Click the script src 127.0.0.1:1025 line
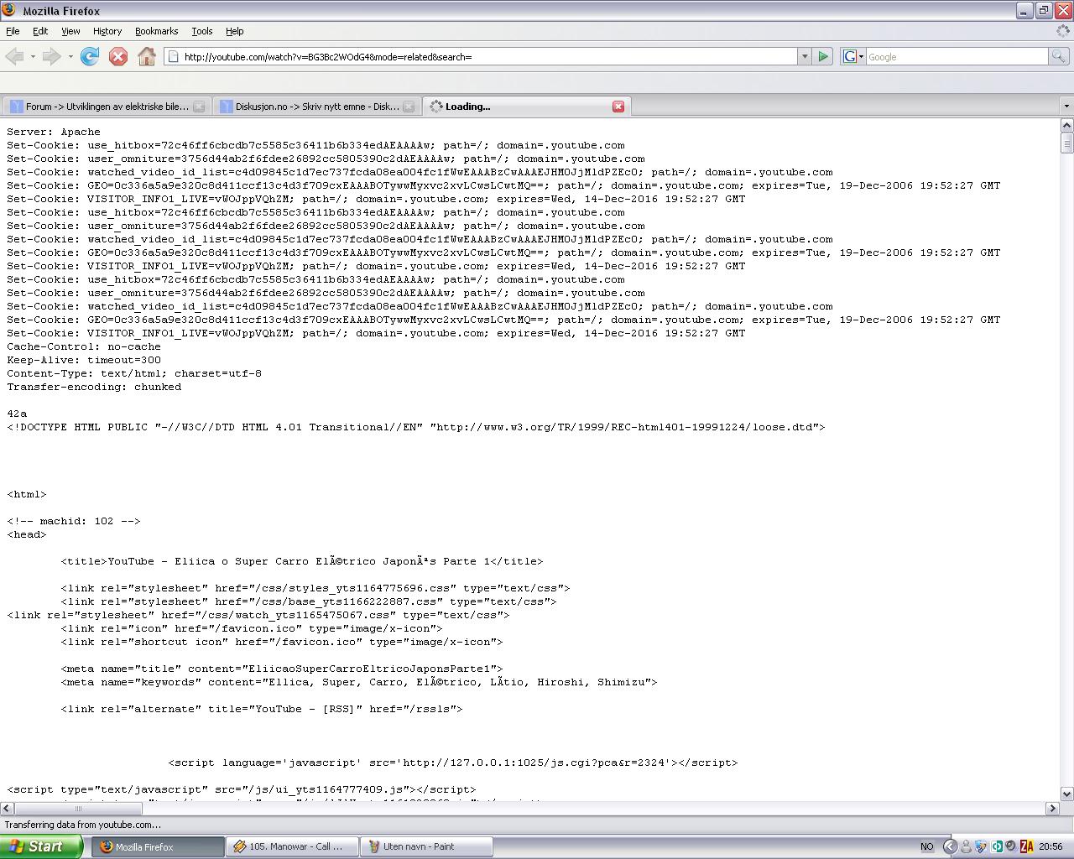Viewport: 1074px width, 859px height. 453,763
